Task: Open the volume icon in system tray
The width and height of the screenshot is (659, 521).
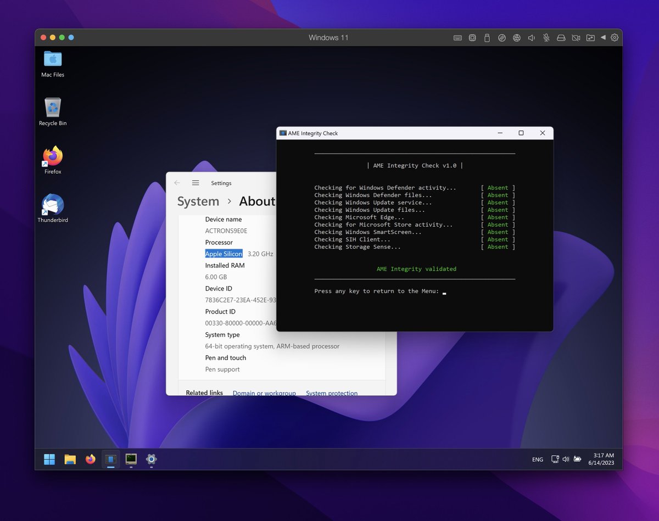Action: (566, 460)
